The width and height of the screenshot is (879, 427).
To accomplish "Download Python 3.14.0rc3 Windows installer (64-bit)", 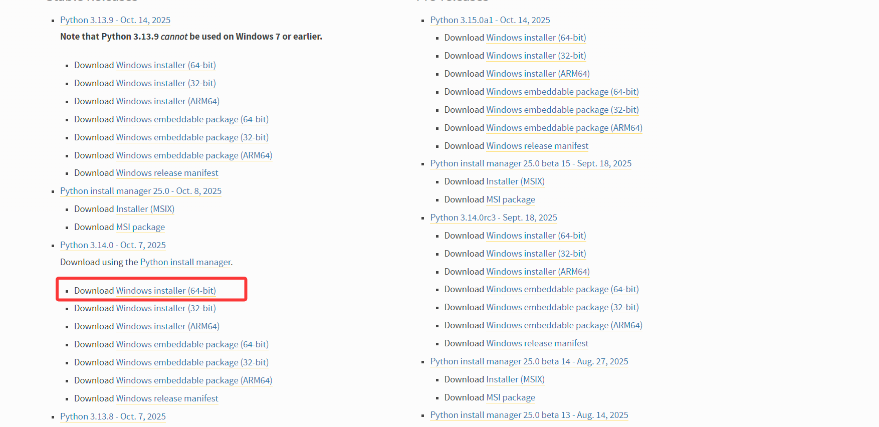I will 536,236.
